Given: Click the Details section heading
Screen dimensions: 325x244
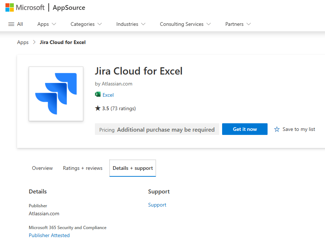Looking at the screenshot, I should [x=38, y=192].
